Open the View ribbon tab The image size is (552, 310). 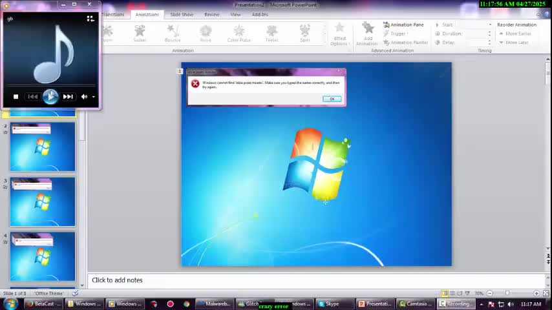tap(235, 14)
